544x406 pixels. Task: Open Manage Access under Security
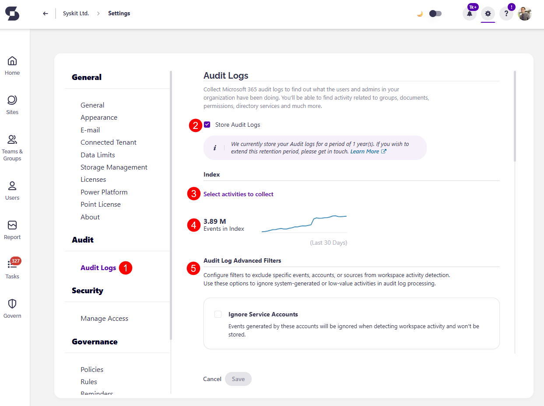click(x=104, y=318)
